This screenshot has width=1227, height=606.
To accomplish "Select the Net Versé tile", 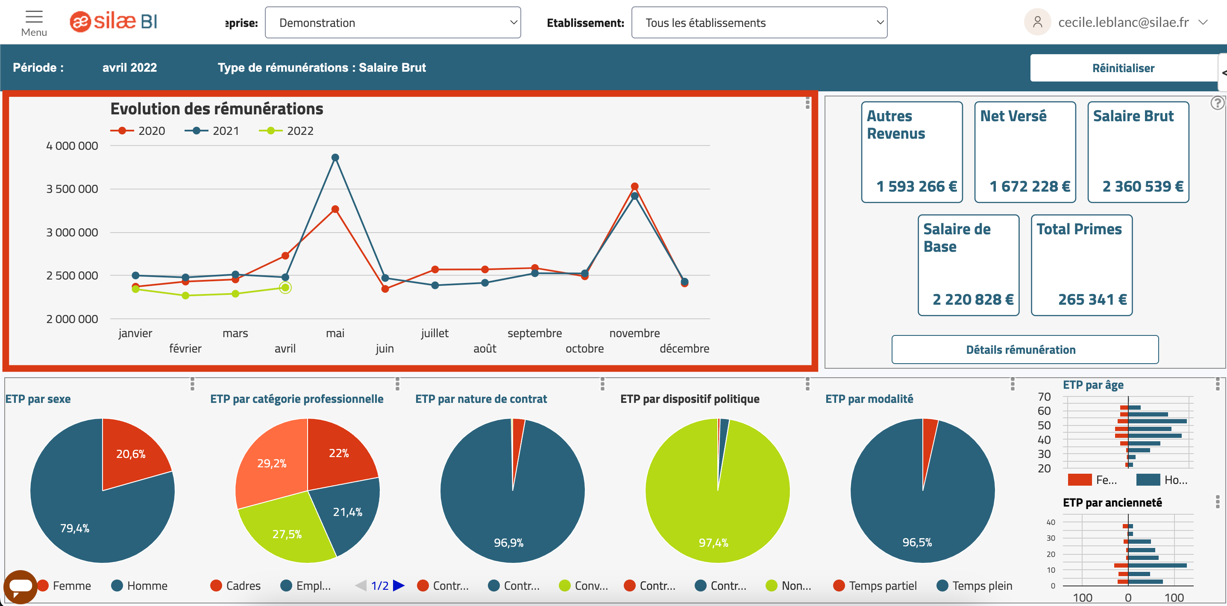I will coord(1025,152).
